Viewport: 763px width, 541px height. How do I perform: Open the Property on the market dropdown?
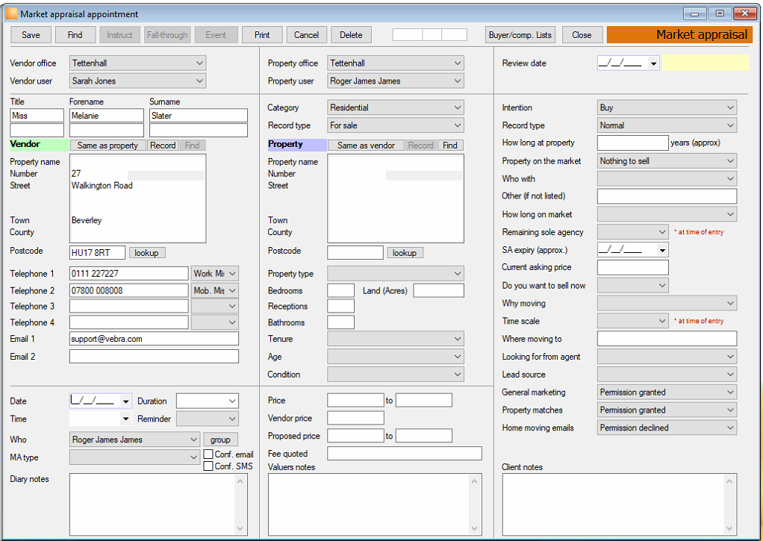(667, 160)
